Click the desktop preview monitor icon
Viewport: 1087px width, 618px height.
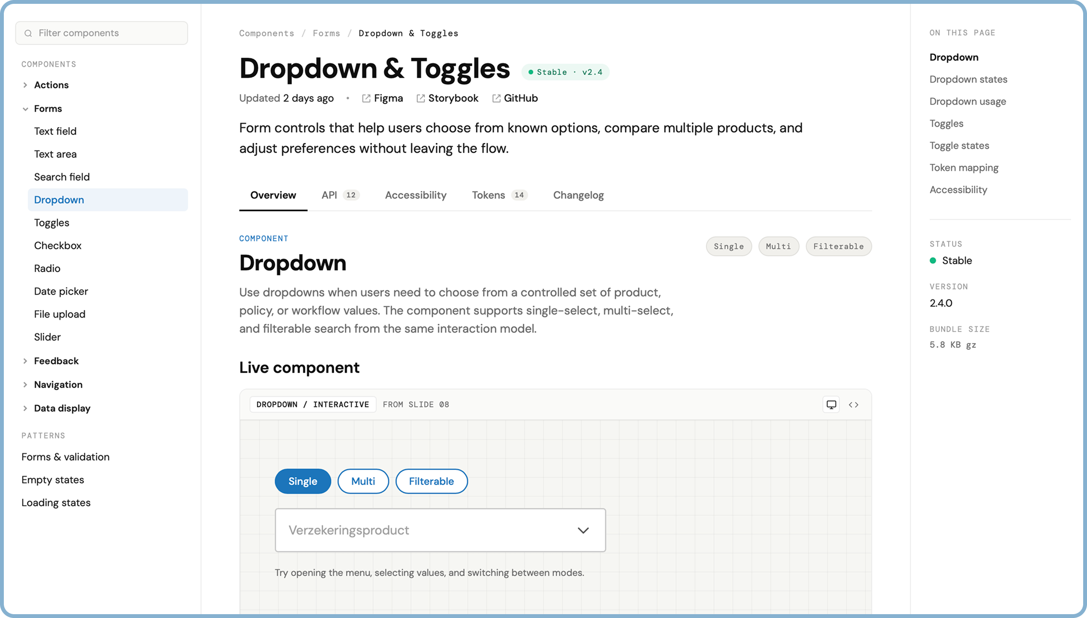[x=831, y=404]
